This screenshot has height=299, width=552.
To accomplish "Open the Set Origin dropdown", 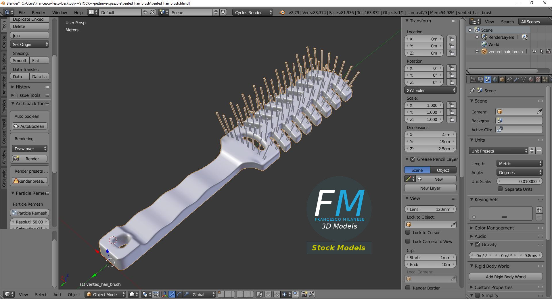I will (30, 44).
